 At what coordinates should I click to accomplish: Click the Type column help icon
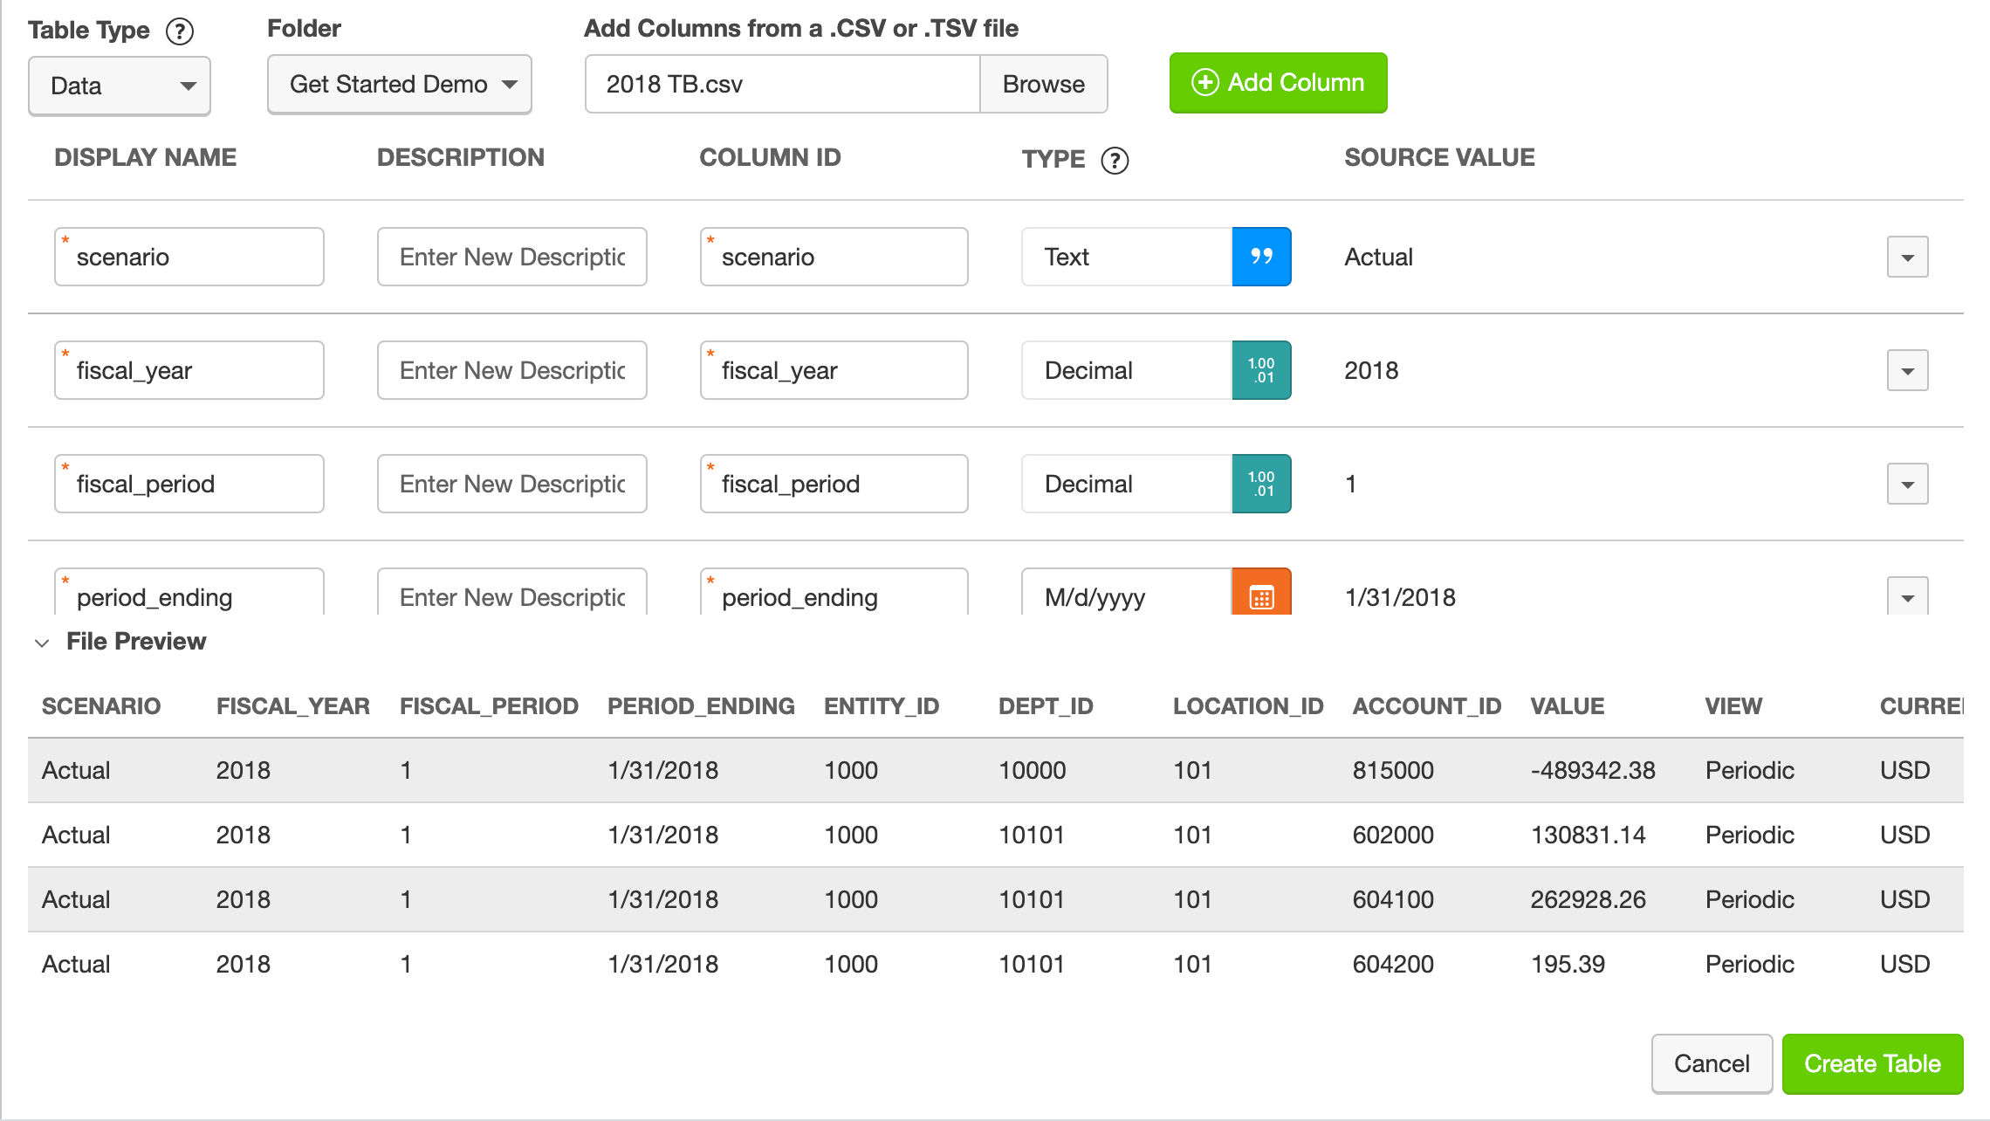pyautogui.click(x=1114, y=160)
